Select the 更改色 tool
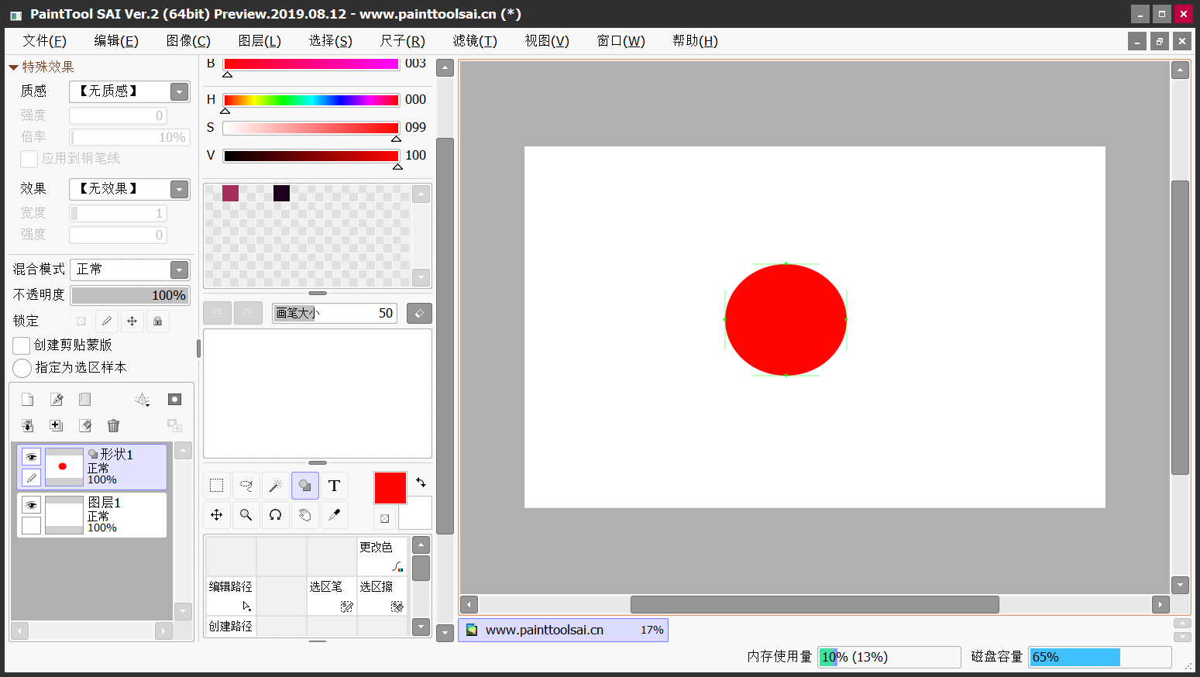This screenshot has width=1200, height=677. pyautogui.click(x=383, y=557)
